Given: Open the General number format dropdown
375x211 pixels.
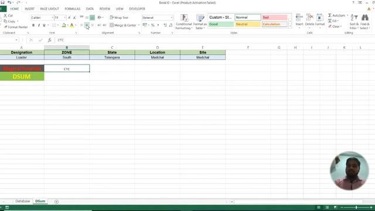Looking at the screenshot, I should (x=172, y=18).
